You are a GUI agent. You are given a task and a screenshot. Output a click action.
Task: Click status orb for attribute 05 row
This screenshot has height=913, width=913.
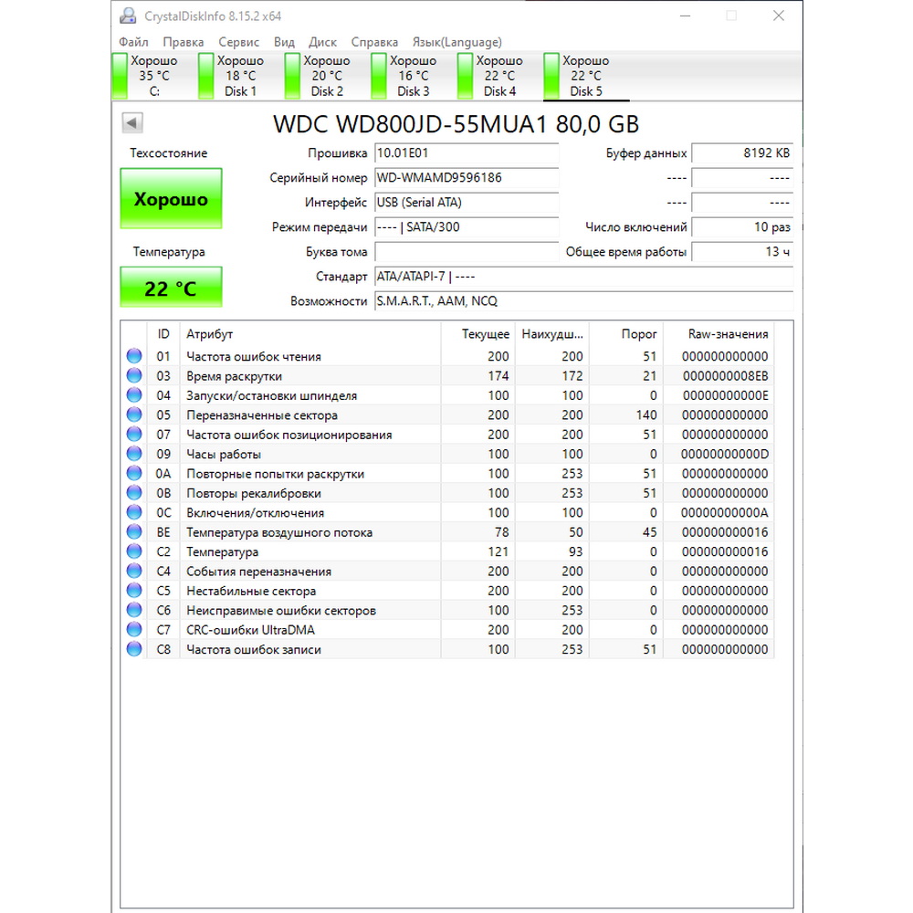click(x=134, y=415)
